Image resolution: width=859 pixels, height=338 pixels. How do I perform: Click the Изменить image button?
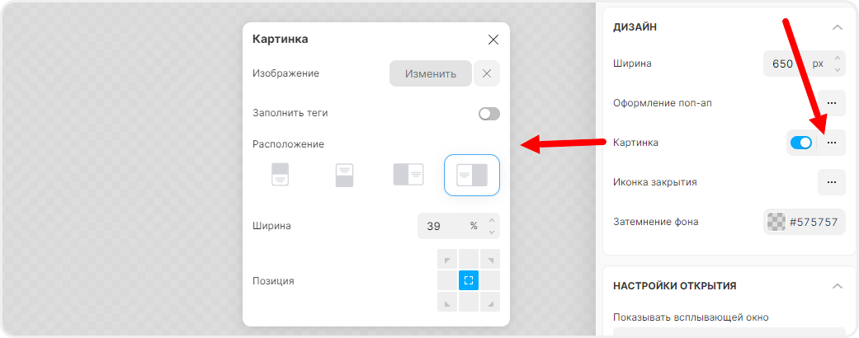[431, 74]
